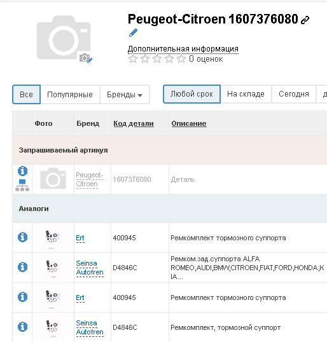This screenshot has width=327, height=342.
Task: Rate with the fifth star
Action: [x=181, y=59]
